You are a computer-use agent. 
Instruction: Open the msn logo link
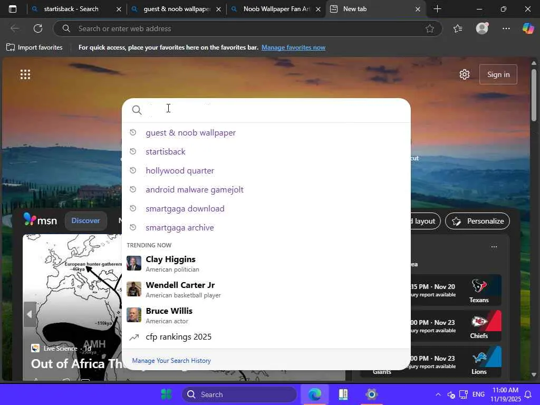(x=40, y=220)
